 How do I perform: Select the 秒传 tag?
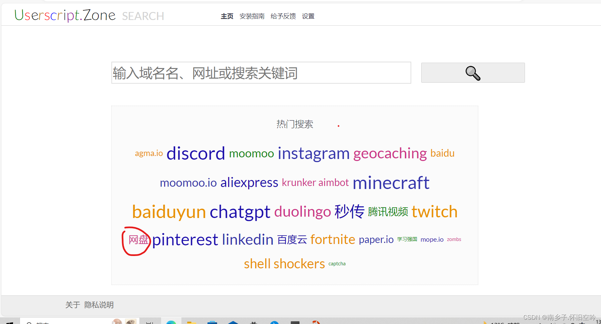pos(350,211)
